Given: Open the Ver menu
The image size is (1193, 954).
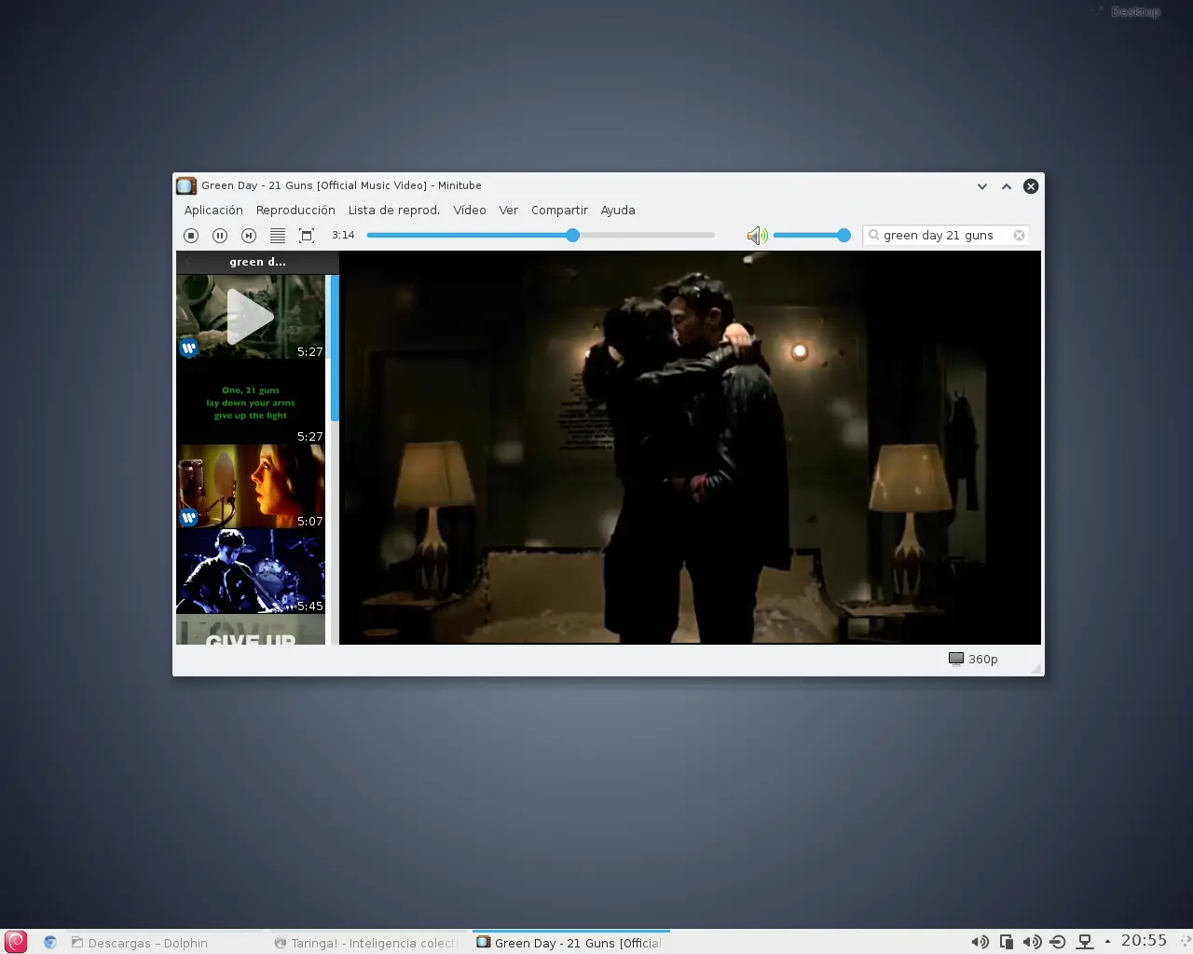Looking at the screenshot, I should [x=508, y=211].
